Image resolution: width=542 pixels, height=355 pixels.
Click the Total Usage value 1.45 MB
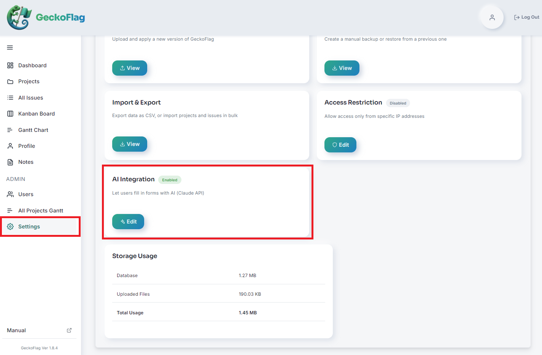point(248,313)
